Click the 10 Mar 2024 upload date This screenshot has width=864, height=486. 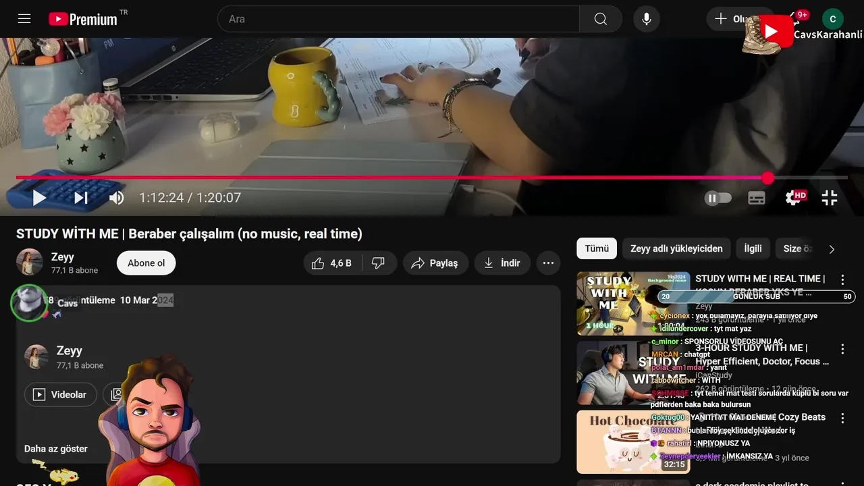pyautogui.click(x=146, y=300)
